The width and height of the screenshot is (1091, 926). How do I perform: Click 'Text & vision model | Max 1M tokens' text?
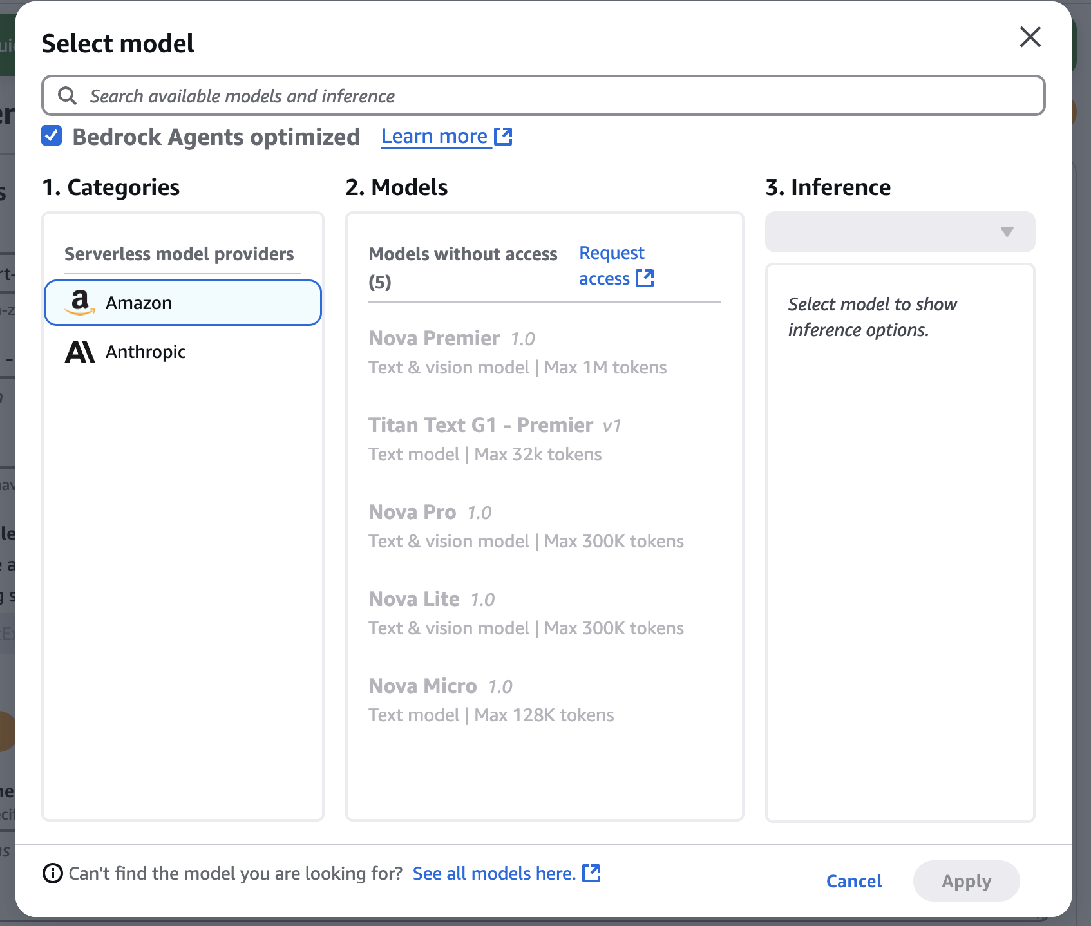click(517, 367)
